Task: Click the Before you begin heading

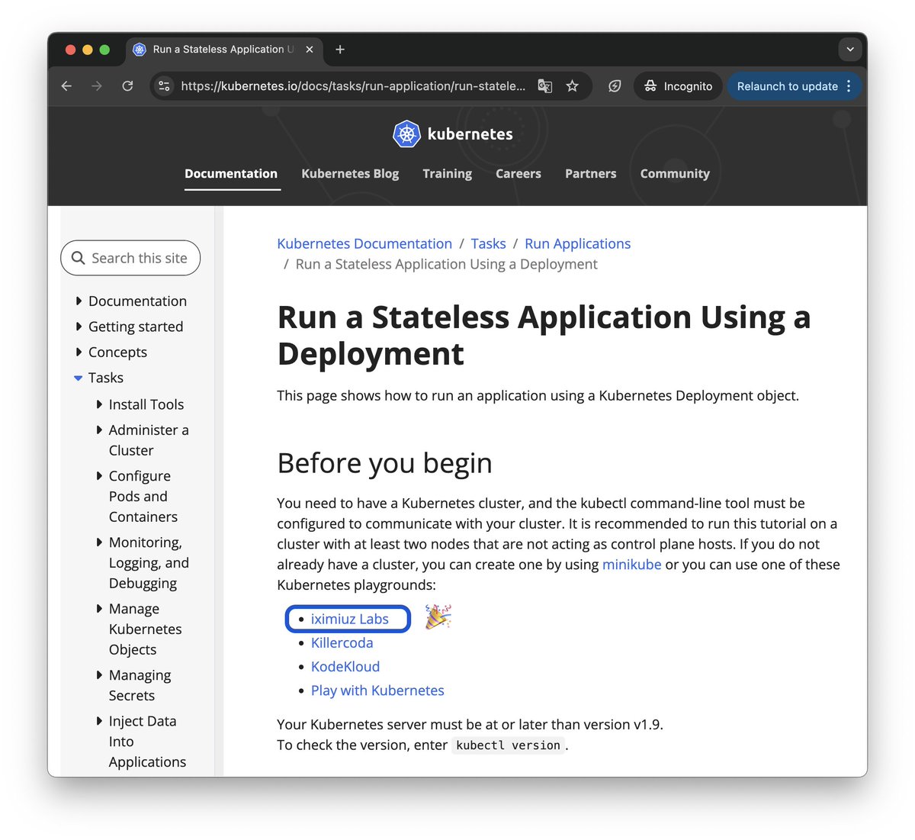Action: coord(385,463)
